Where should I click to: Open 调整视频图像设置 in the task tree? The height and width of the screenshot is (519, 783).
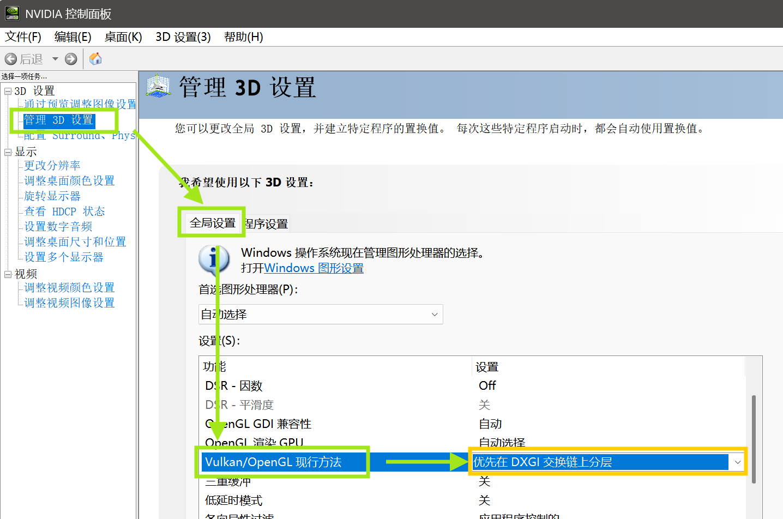pyautogui.click(x=70, y=303)
